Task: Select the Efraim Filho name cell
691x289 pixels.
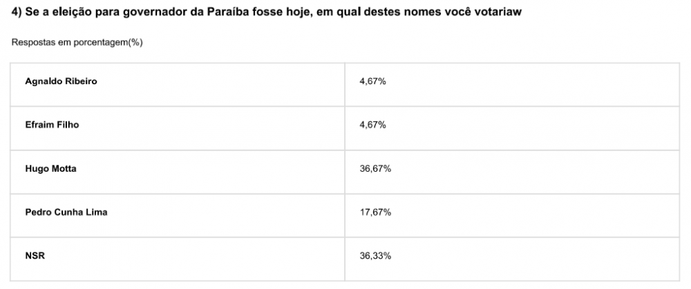Action: (x=178, y=128)
